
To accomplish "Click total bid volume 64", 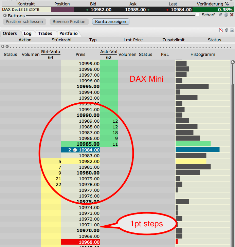I will [51, 58].
